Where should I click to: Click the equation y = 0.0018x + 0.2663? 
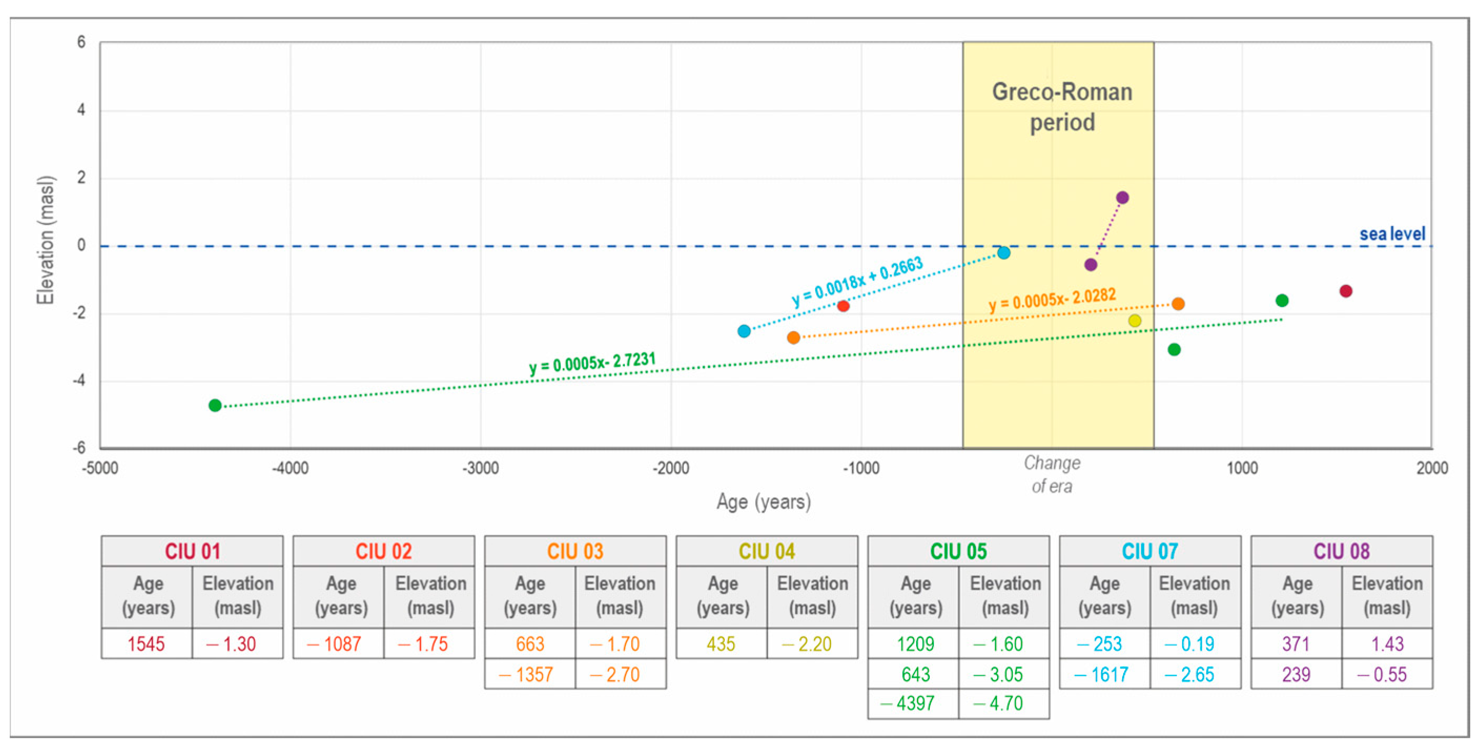pyautogui.click(x=858, y=282)
